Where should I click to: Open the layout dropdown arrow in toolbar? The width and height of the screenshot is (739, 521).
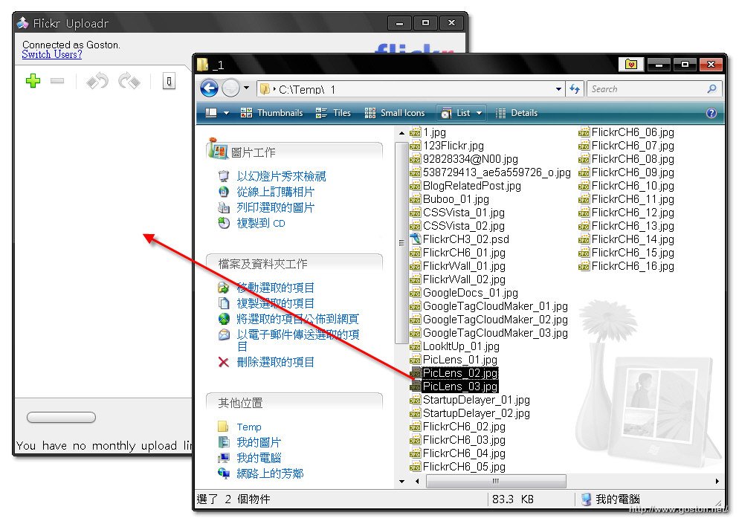tap(226, 113)
